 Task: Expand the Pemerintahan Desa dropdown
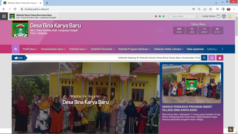pos(53,49)
